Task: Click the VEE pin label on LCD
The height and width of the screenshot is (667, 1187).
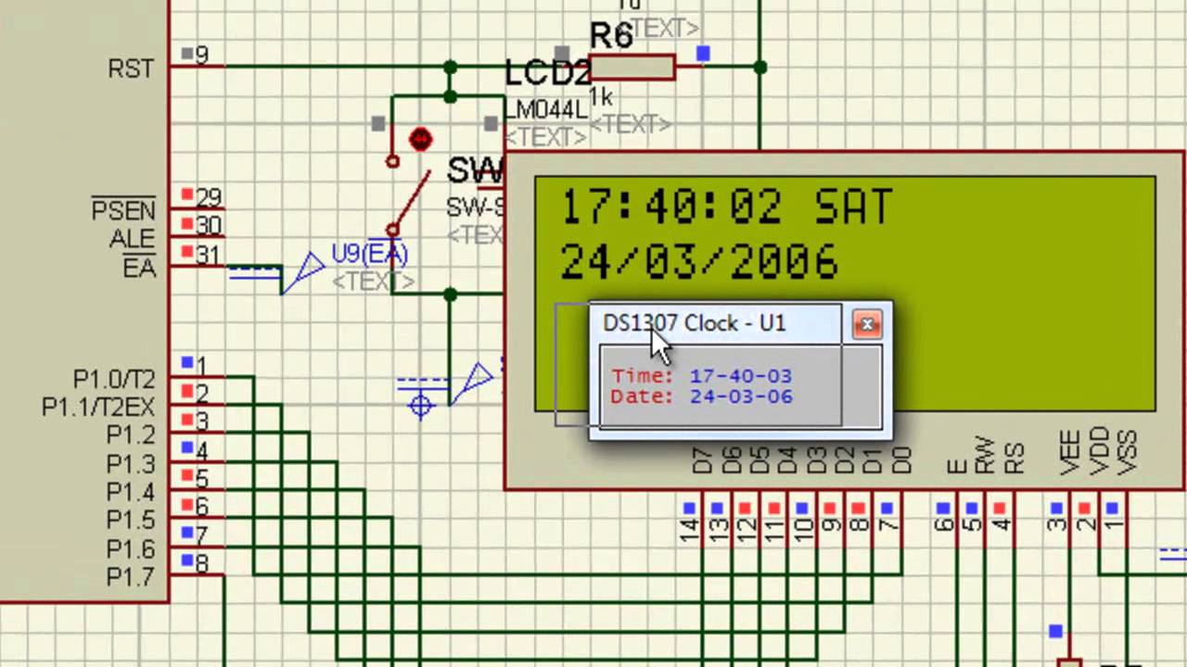Action: 1071,453
